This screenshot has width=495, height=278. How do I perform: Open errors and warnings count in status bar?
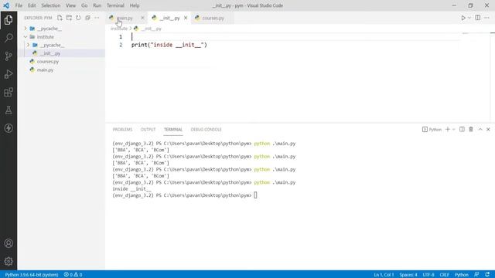pyautogui.click(x=73, y=275)
